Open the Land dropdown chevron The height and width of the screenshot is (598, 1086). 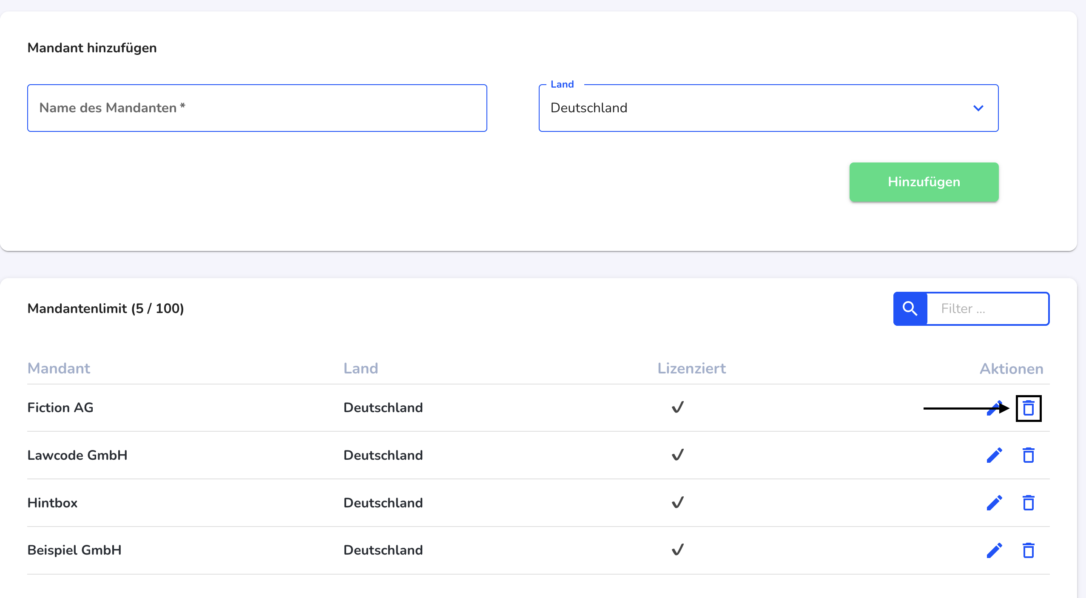pyautogui.click(x=978, y=108)
